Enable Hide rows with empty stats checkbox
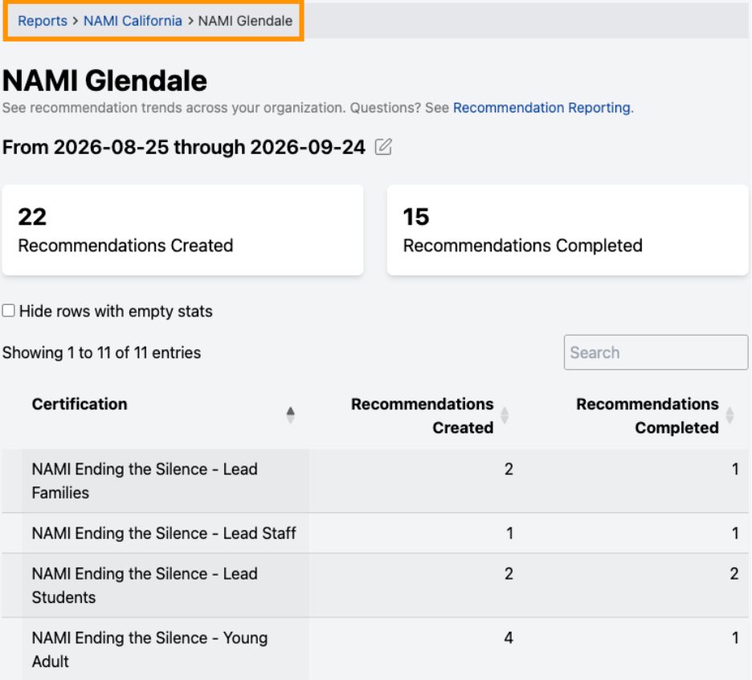 pos(8,311)
